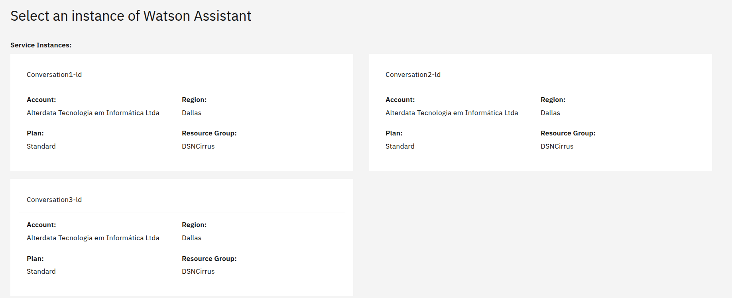Click Standard plan value in Conversation1-ld card
This screenshot has height=298, width=732.
click(41, 146)
